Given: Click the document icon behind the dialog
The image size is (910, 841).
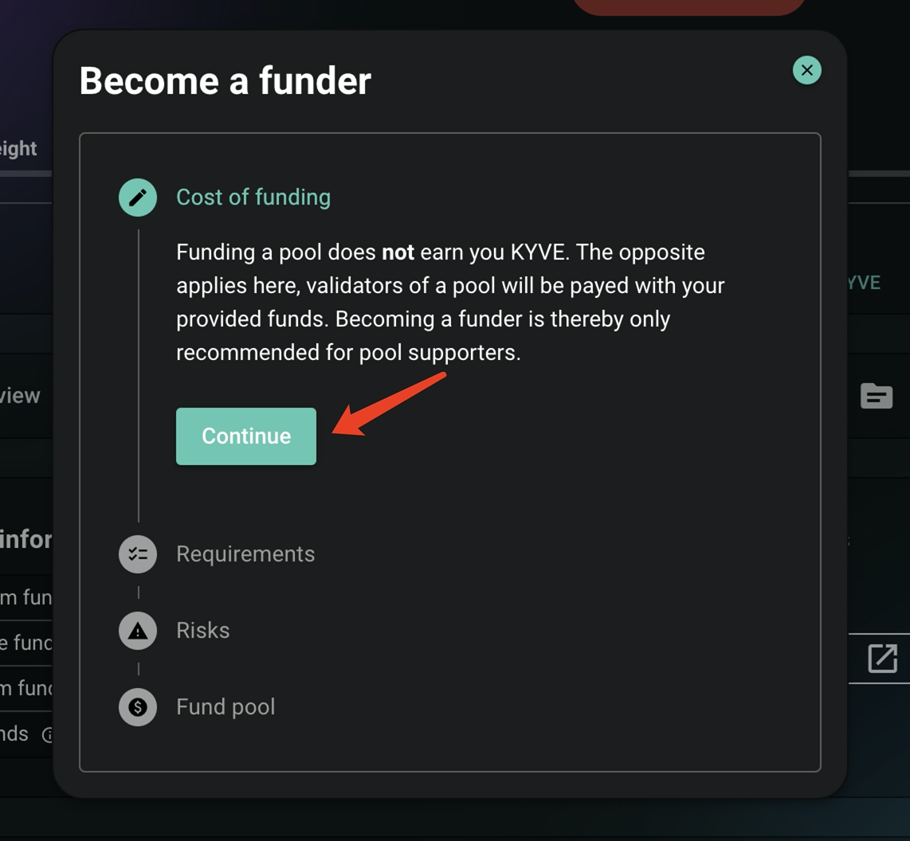Looking at the screenshot, I should click(876, 396).
